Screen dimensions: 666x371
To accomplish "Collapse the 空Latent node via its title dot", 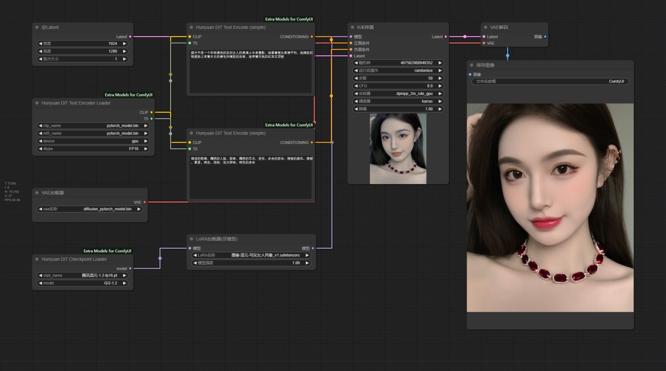I will pos(37,27).
